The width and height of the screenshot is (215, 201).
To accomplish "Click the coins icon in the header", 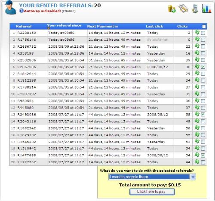I will 172,9.
